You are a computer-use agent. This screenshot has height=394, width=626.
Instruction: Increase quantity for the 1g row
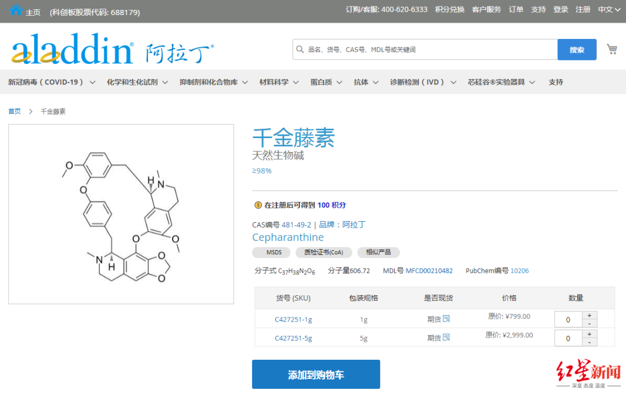(x=589, y=315)
